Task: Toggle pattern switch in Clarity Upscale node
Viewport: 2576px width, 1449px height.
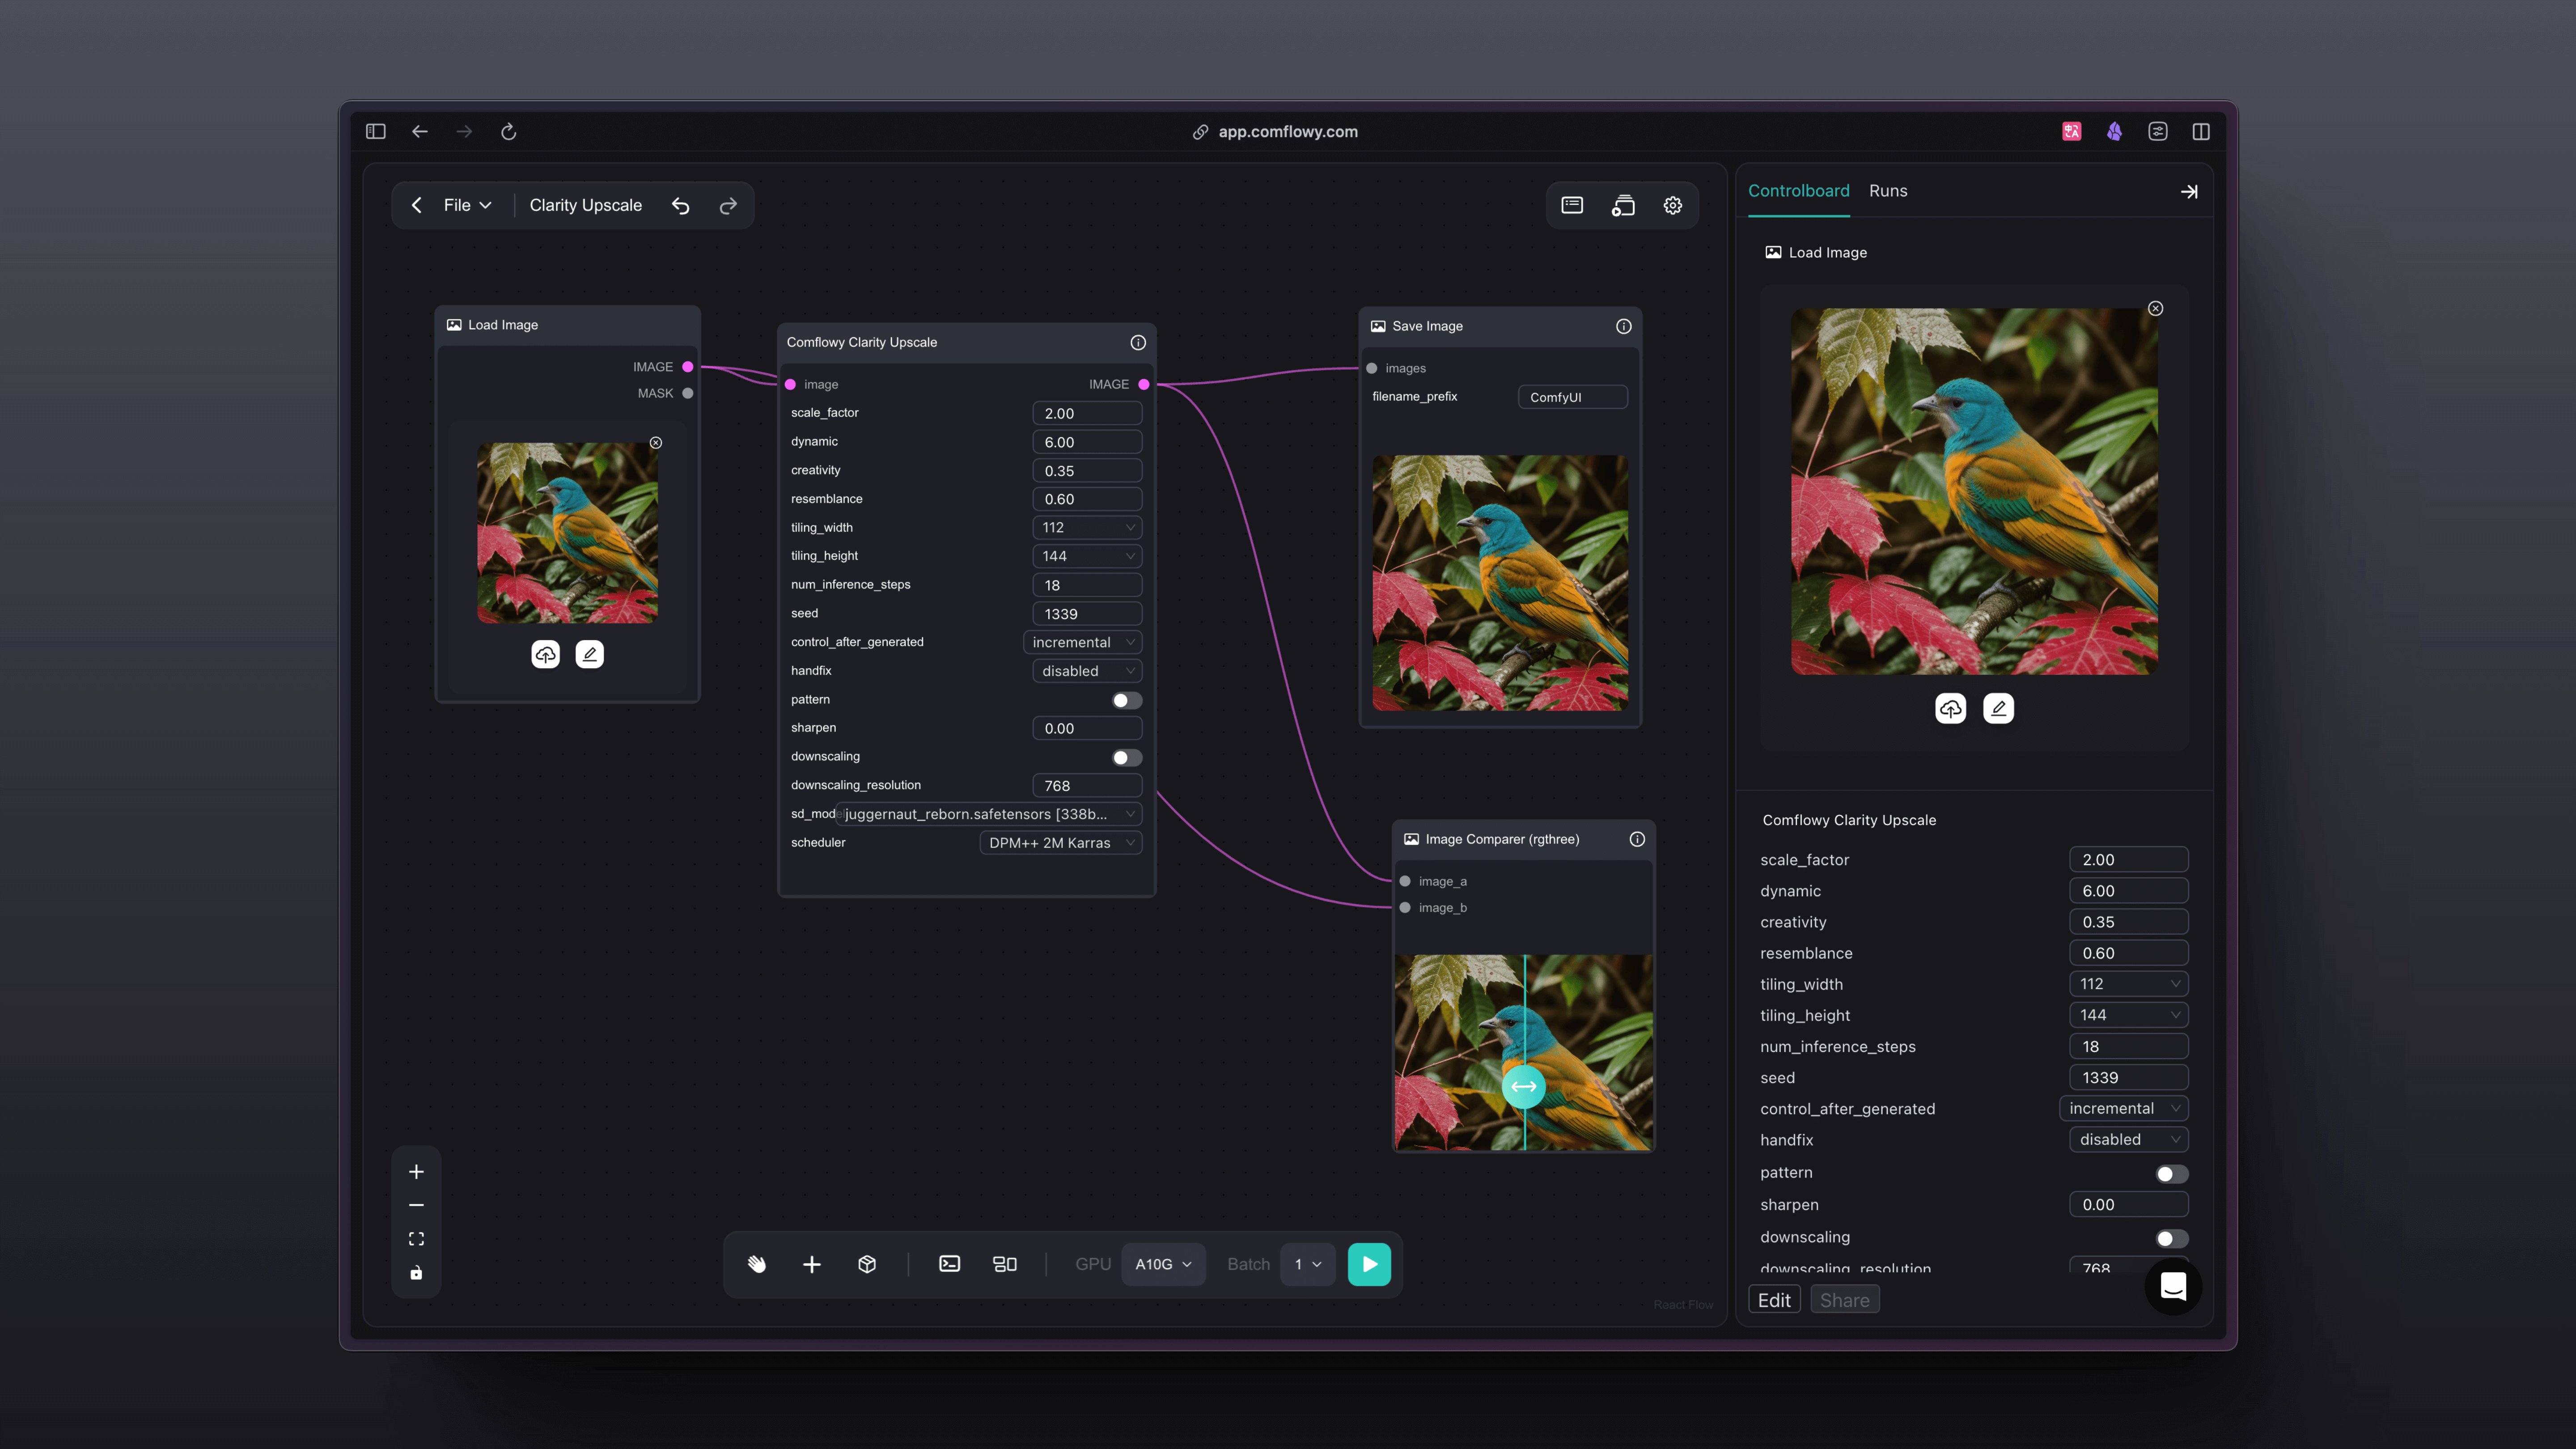Action: 1126,700
